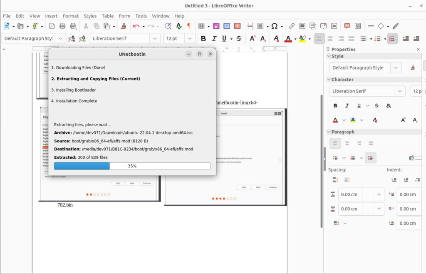This screenshot has width=426, height=274.
Task: Click the before text indent 0.00 cm field
Action: [409, 194]
